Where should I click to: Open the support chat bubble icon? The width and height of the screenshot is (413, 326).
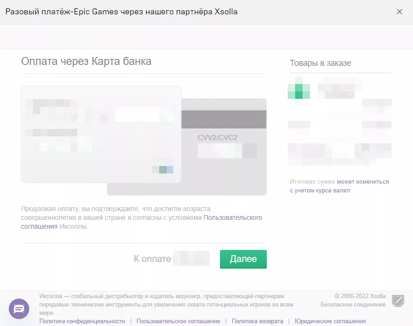pyautogui.click(x=19, y=308)
